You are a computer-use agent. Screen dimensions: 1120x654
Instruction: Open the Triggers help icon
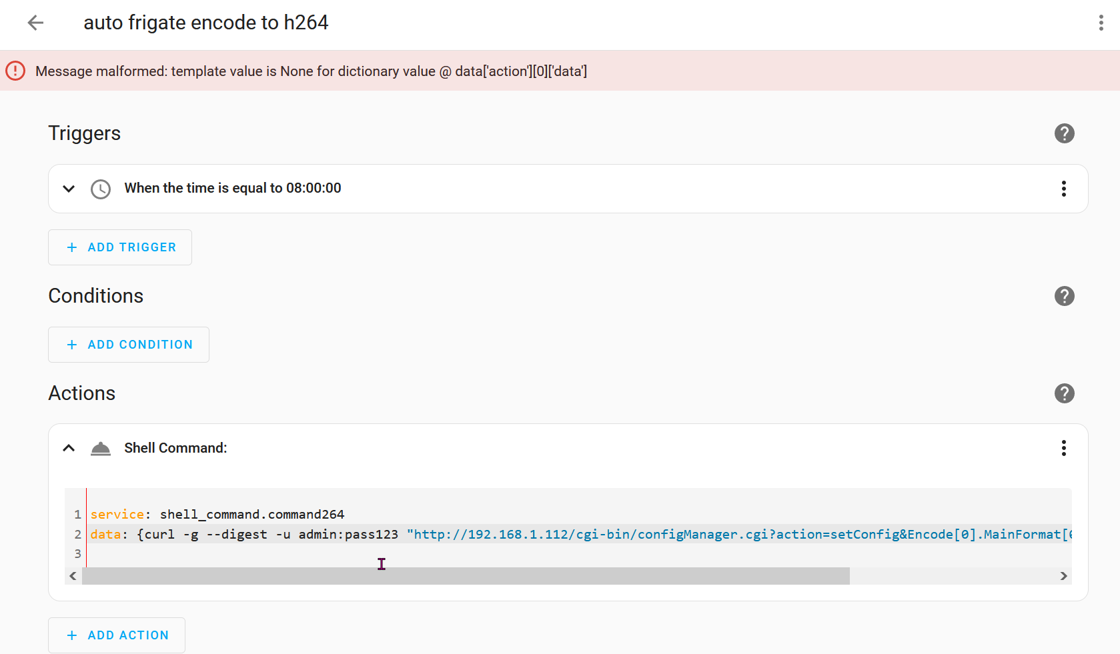tap(1064, 133)
